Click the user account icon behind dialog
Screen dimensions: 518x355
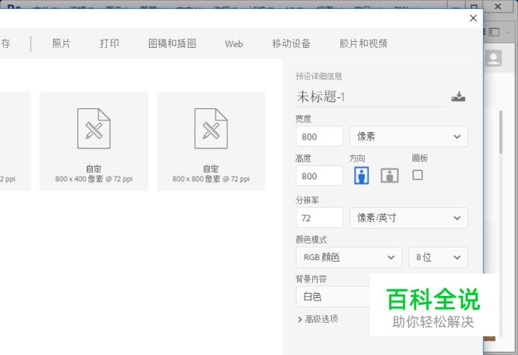(x=493, y=58)
